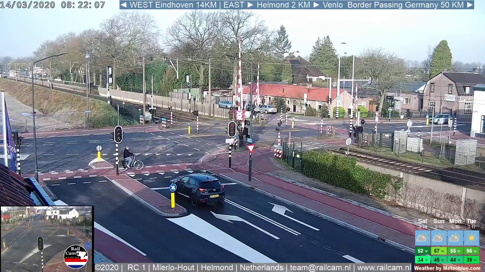Click the arrow between EAST and Helmond

pyautogui.click(x=250, y=5)
